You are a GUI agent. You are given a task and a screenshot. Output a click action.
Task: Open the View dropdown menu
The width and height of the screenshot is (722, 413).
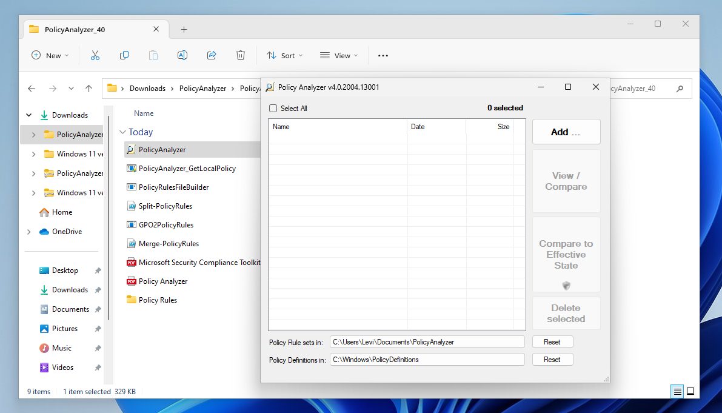click(x=339, y=55)
